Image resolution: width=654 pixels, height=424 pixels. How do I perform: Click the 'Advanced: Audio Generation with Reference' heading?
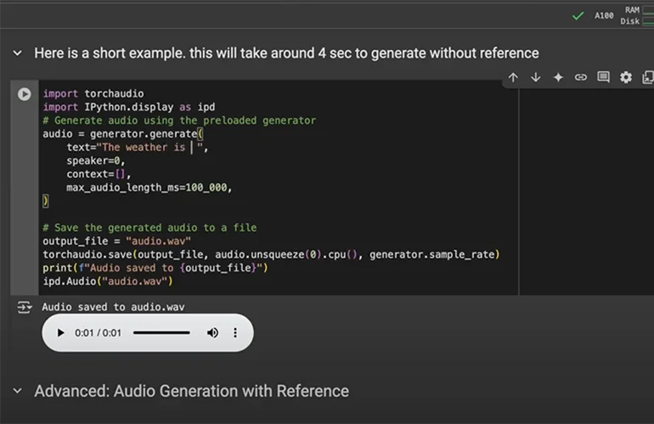click(191, 391)
